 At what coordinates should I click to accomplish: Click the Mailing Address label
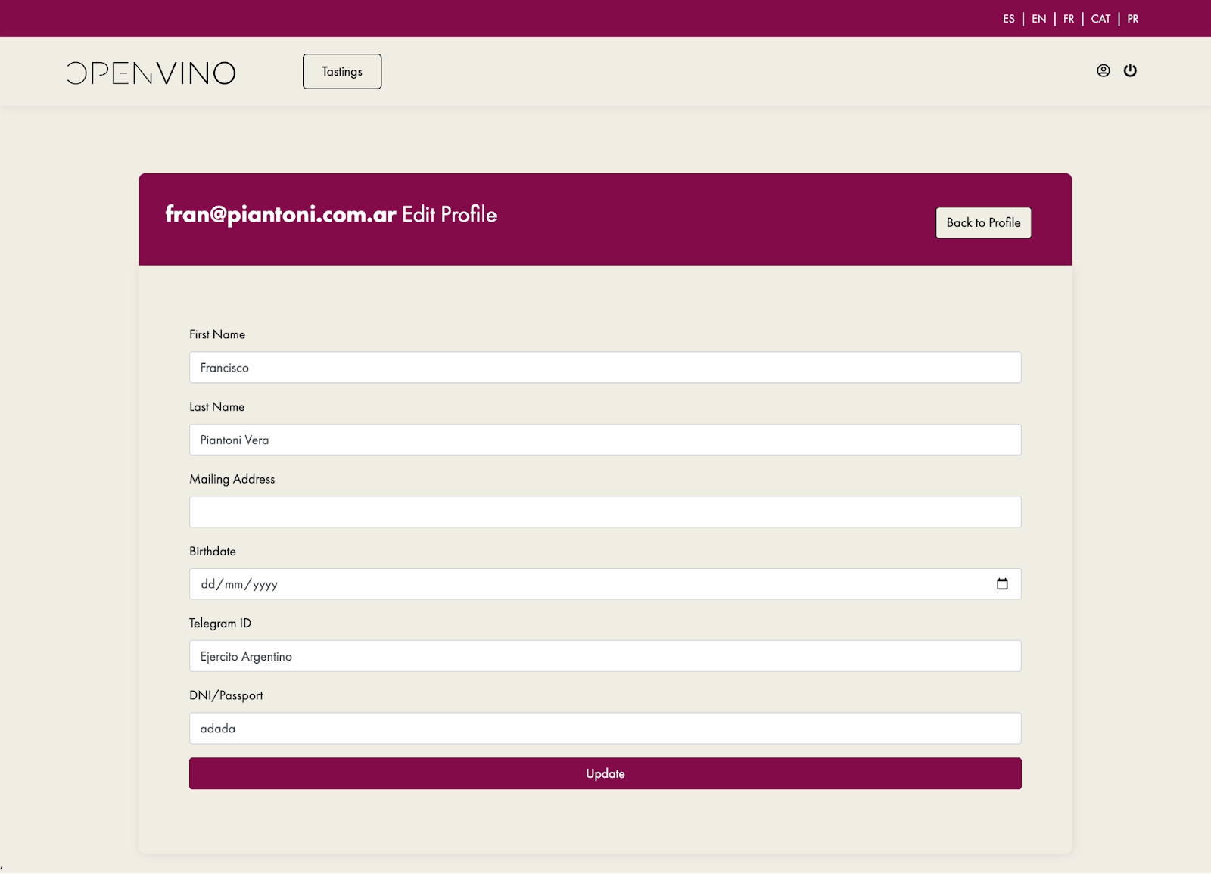(232, 479)
